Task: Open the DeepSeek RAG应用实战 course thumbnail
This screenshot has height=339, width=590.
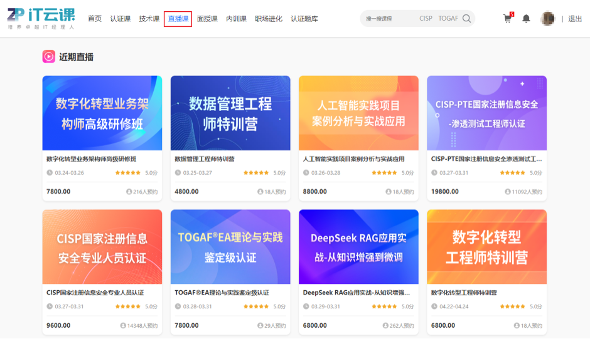Action: click(x=358, y=247)
